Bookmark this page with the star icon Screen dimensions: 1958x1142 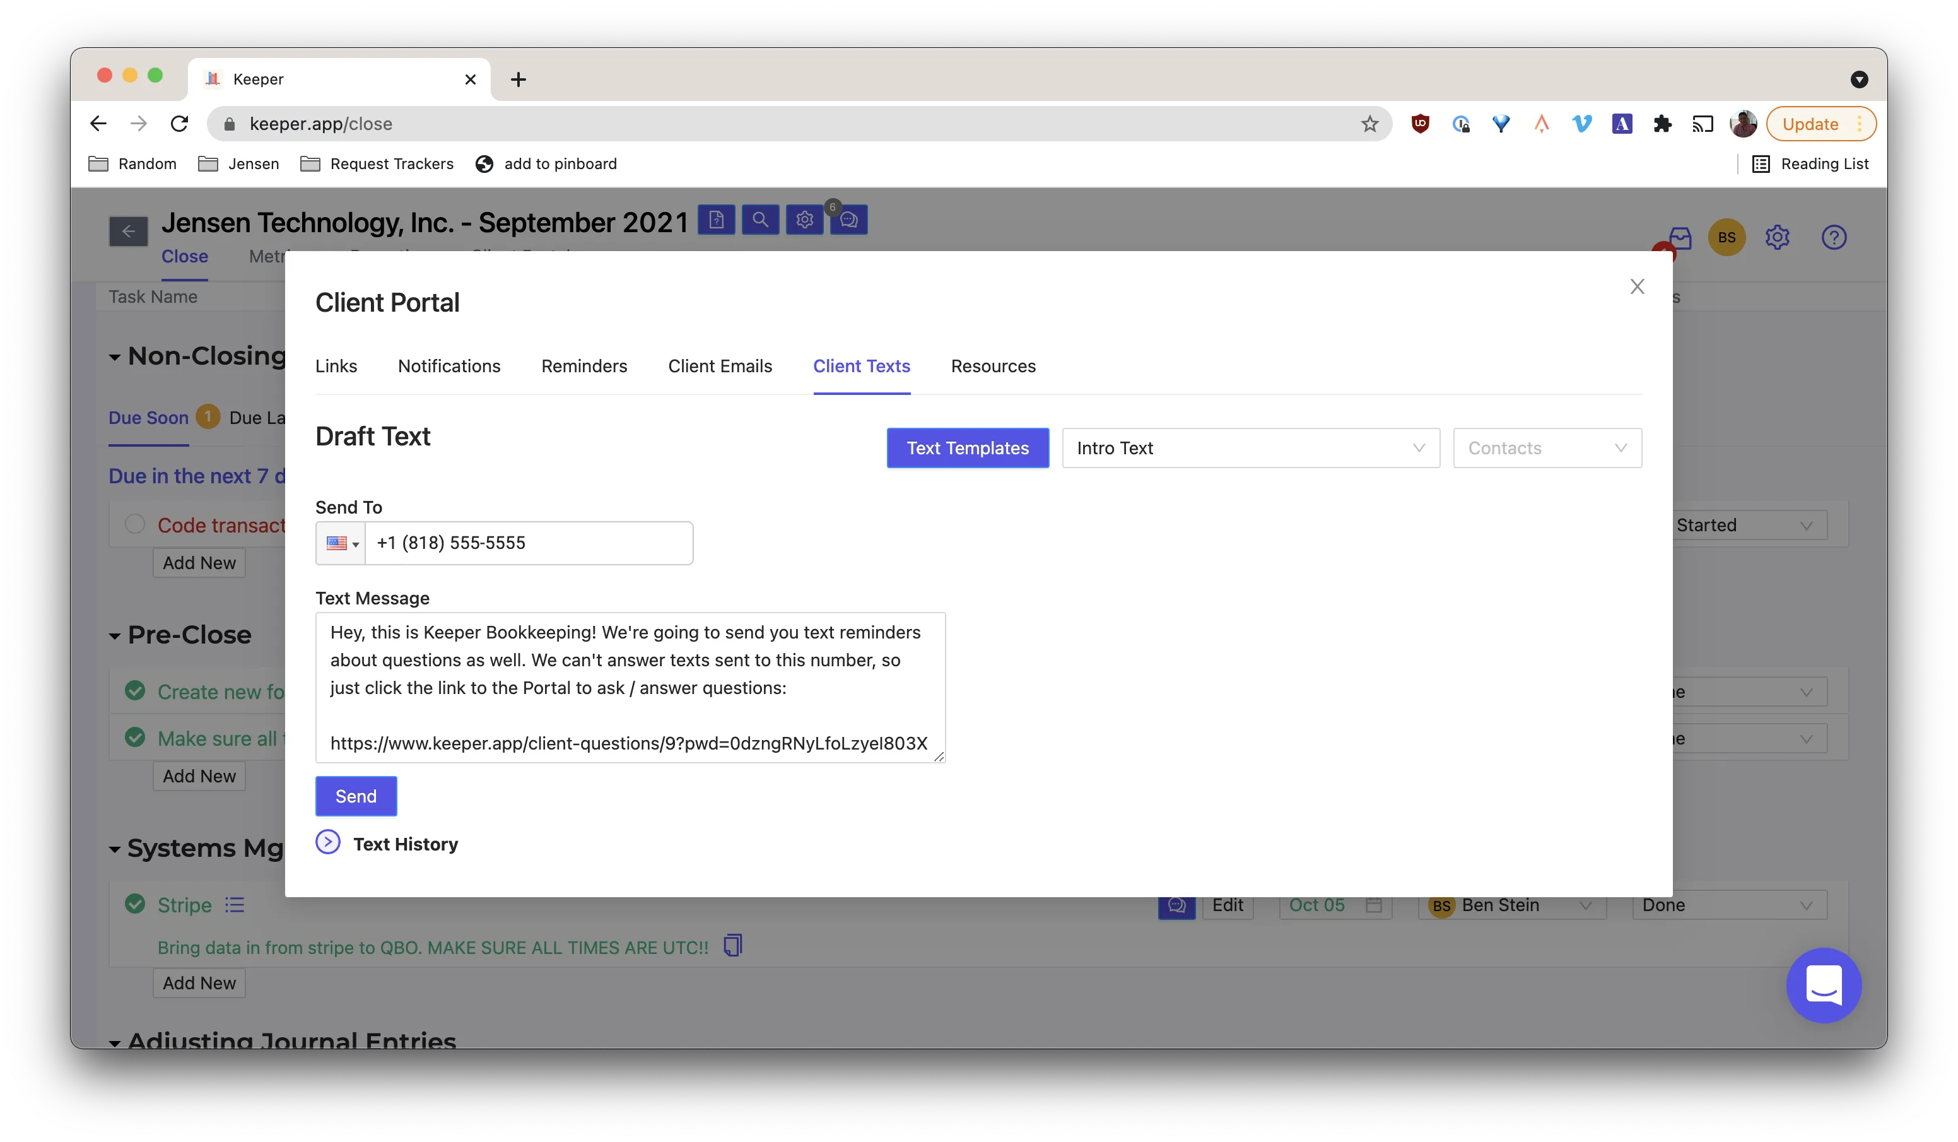tap(1370, 124)
